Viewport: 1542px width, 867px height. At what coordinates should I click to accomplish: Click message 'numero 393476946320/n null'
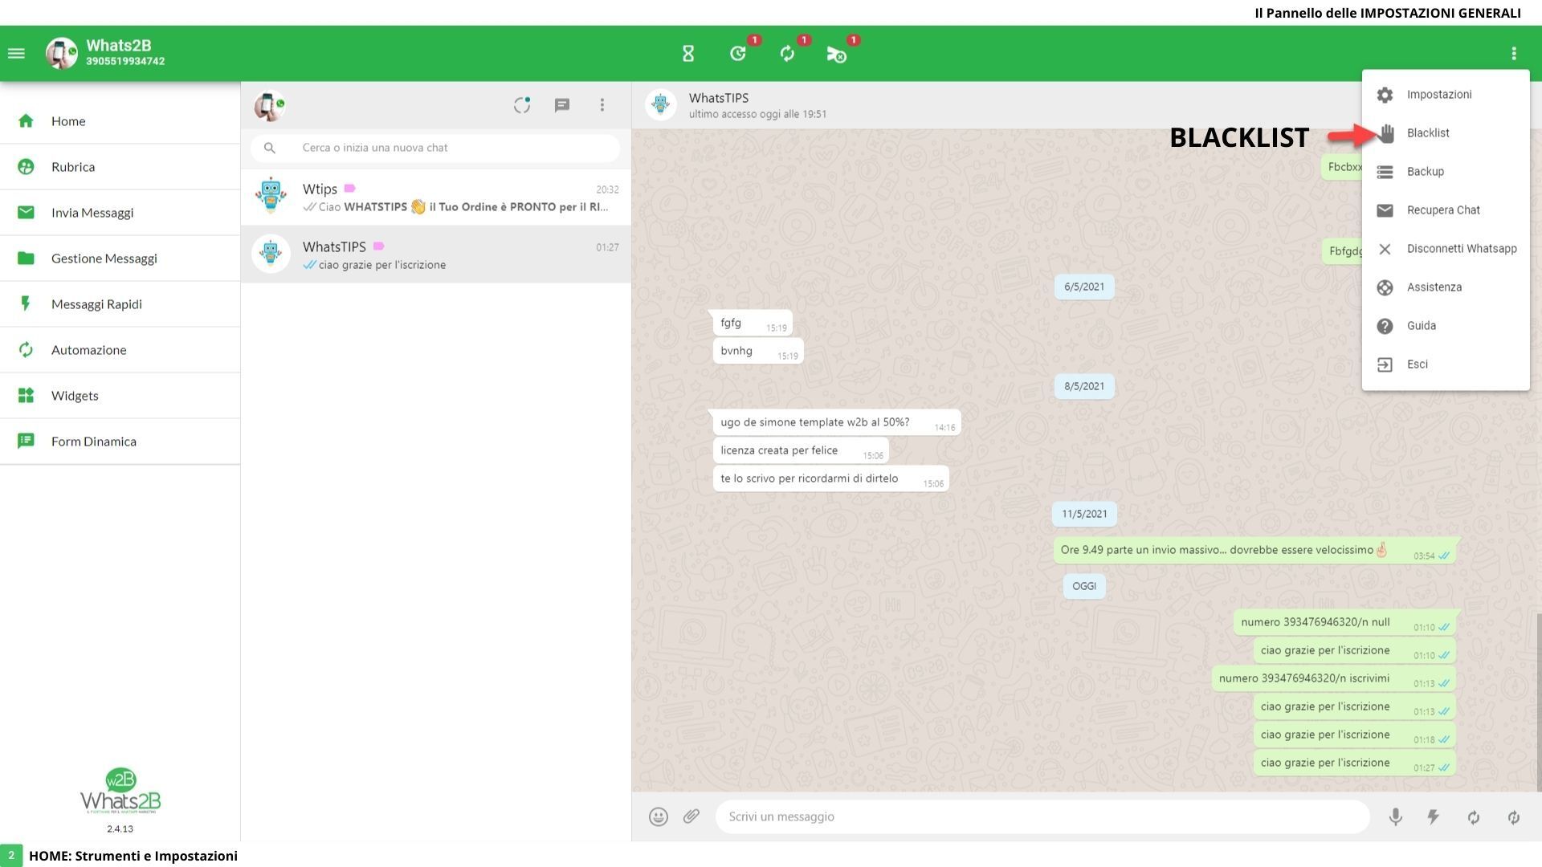pos(1344,622)
